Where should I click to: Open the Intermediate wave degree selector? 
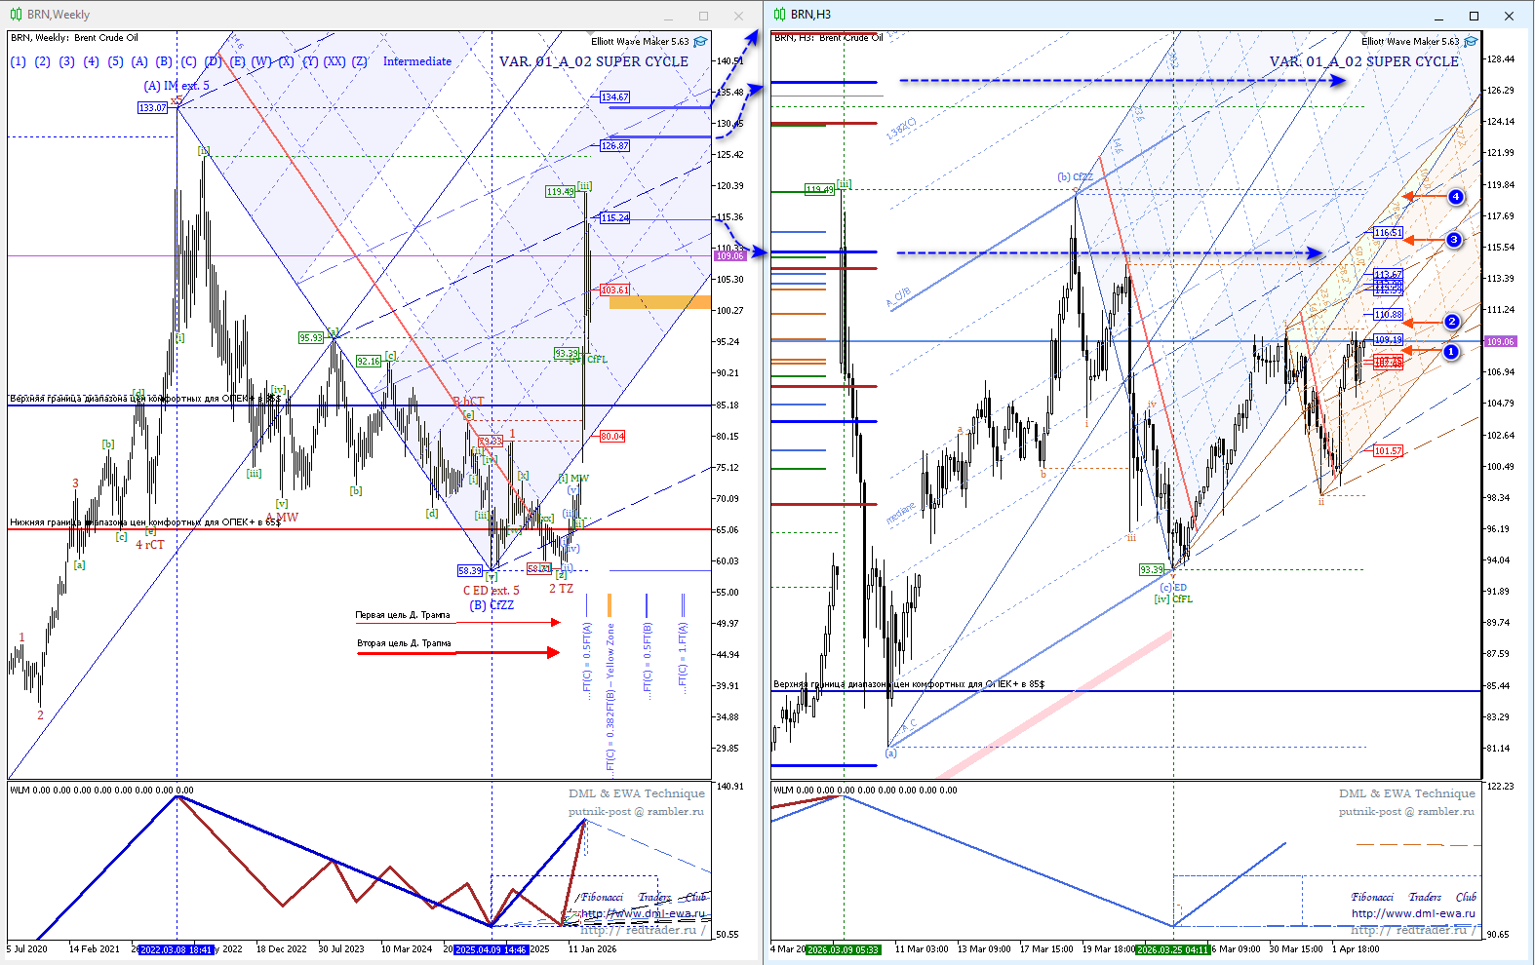coord(416,61)
